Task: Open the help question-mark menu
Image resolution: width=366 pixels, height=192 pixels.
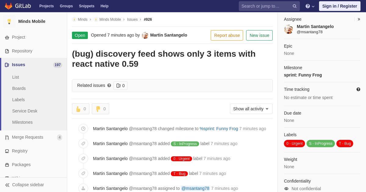Action: [310, 6]
